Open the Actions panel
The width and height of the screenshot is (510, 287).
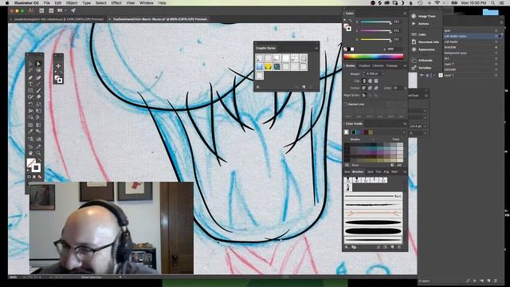421,24
